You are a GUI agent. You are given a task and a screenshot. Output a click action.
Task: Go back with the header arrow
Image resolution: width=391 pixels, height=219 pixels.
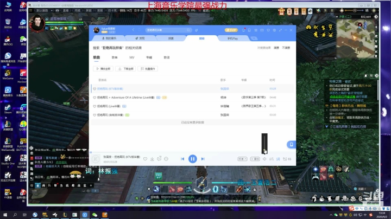point(133,30)
